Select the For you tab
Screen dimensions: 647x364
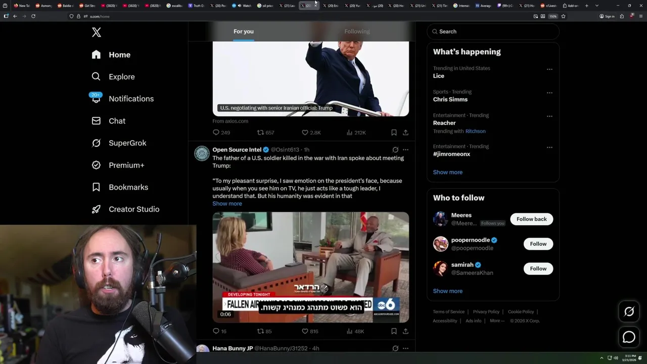coord(244,31)
